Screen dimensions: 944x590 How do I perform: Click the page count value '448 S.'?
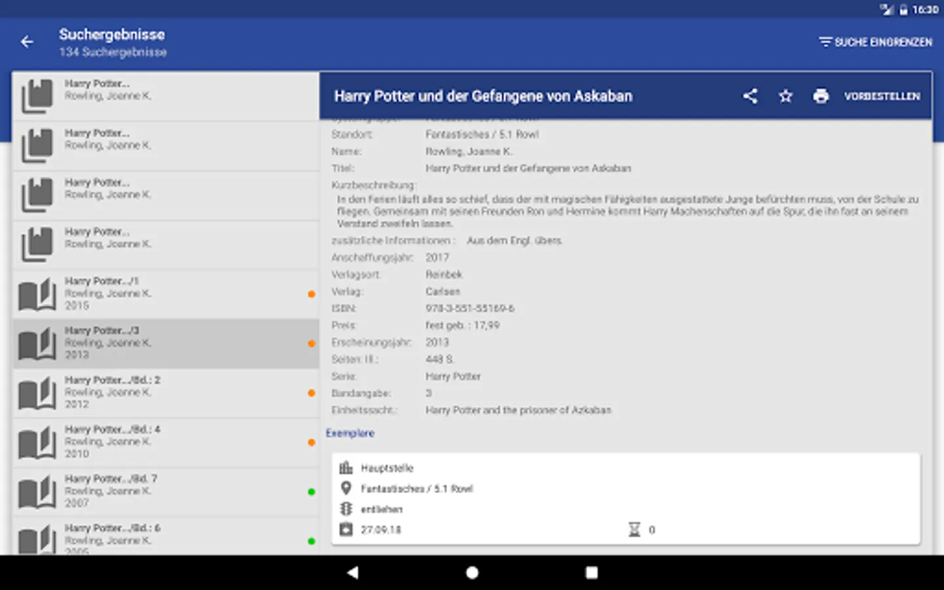439,359
